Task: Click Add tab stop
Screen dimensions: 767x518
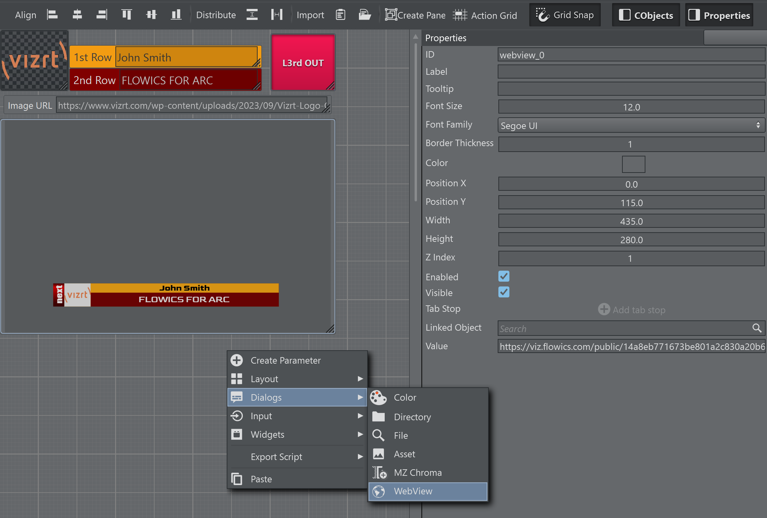Action: pos(632,310)
